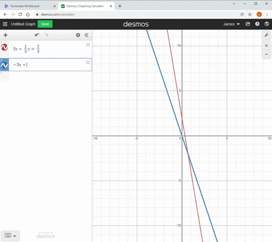View site info lock icon
Viewport: 272px width, 242px height.
(37, 14)
